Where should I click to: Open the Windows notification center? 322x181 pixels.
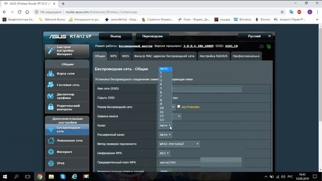coord(315,176)
